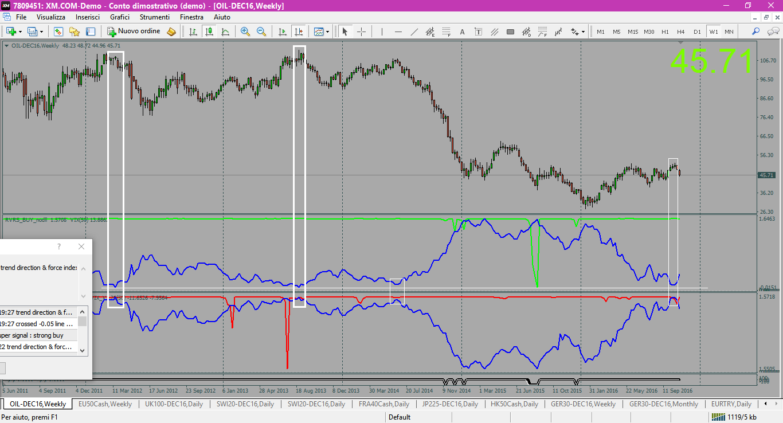
Task: Toggle Chart Shift icon
Action: coord(298,32)
